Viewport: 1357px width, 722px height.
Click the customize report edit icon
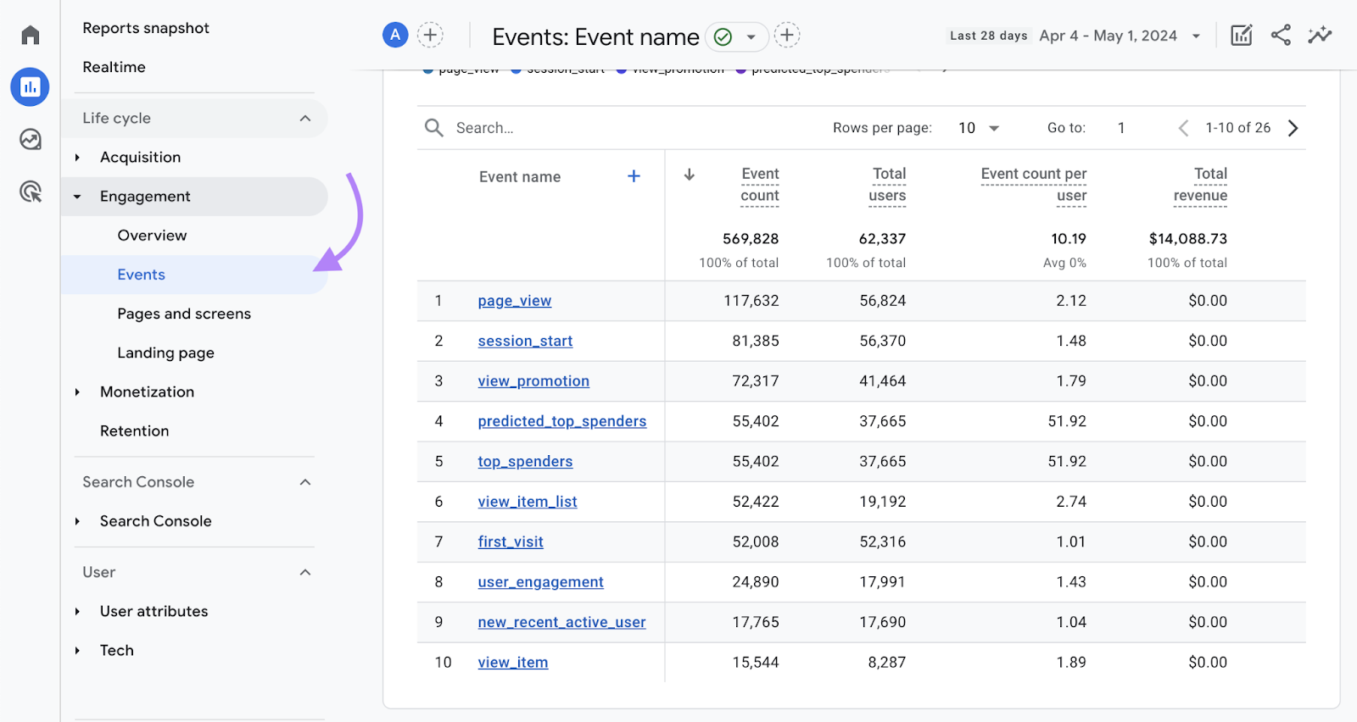point(1242,35)
